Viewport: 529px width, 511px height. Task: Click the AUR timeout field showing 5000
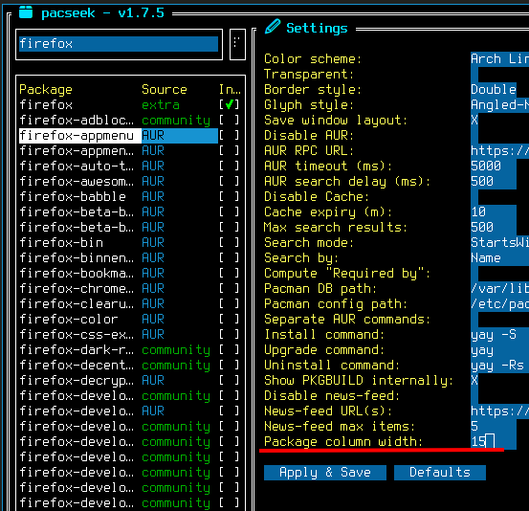point(494,167)
